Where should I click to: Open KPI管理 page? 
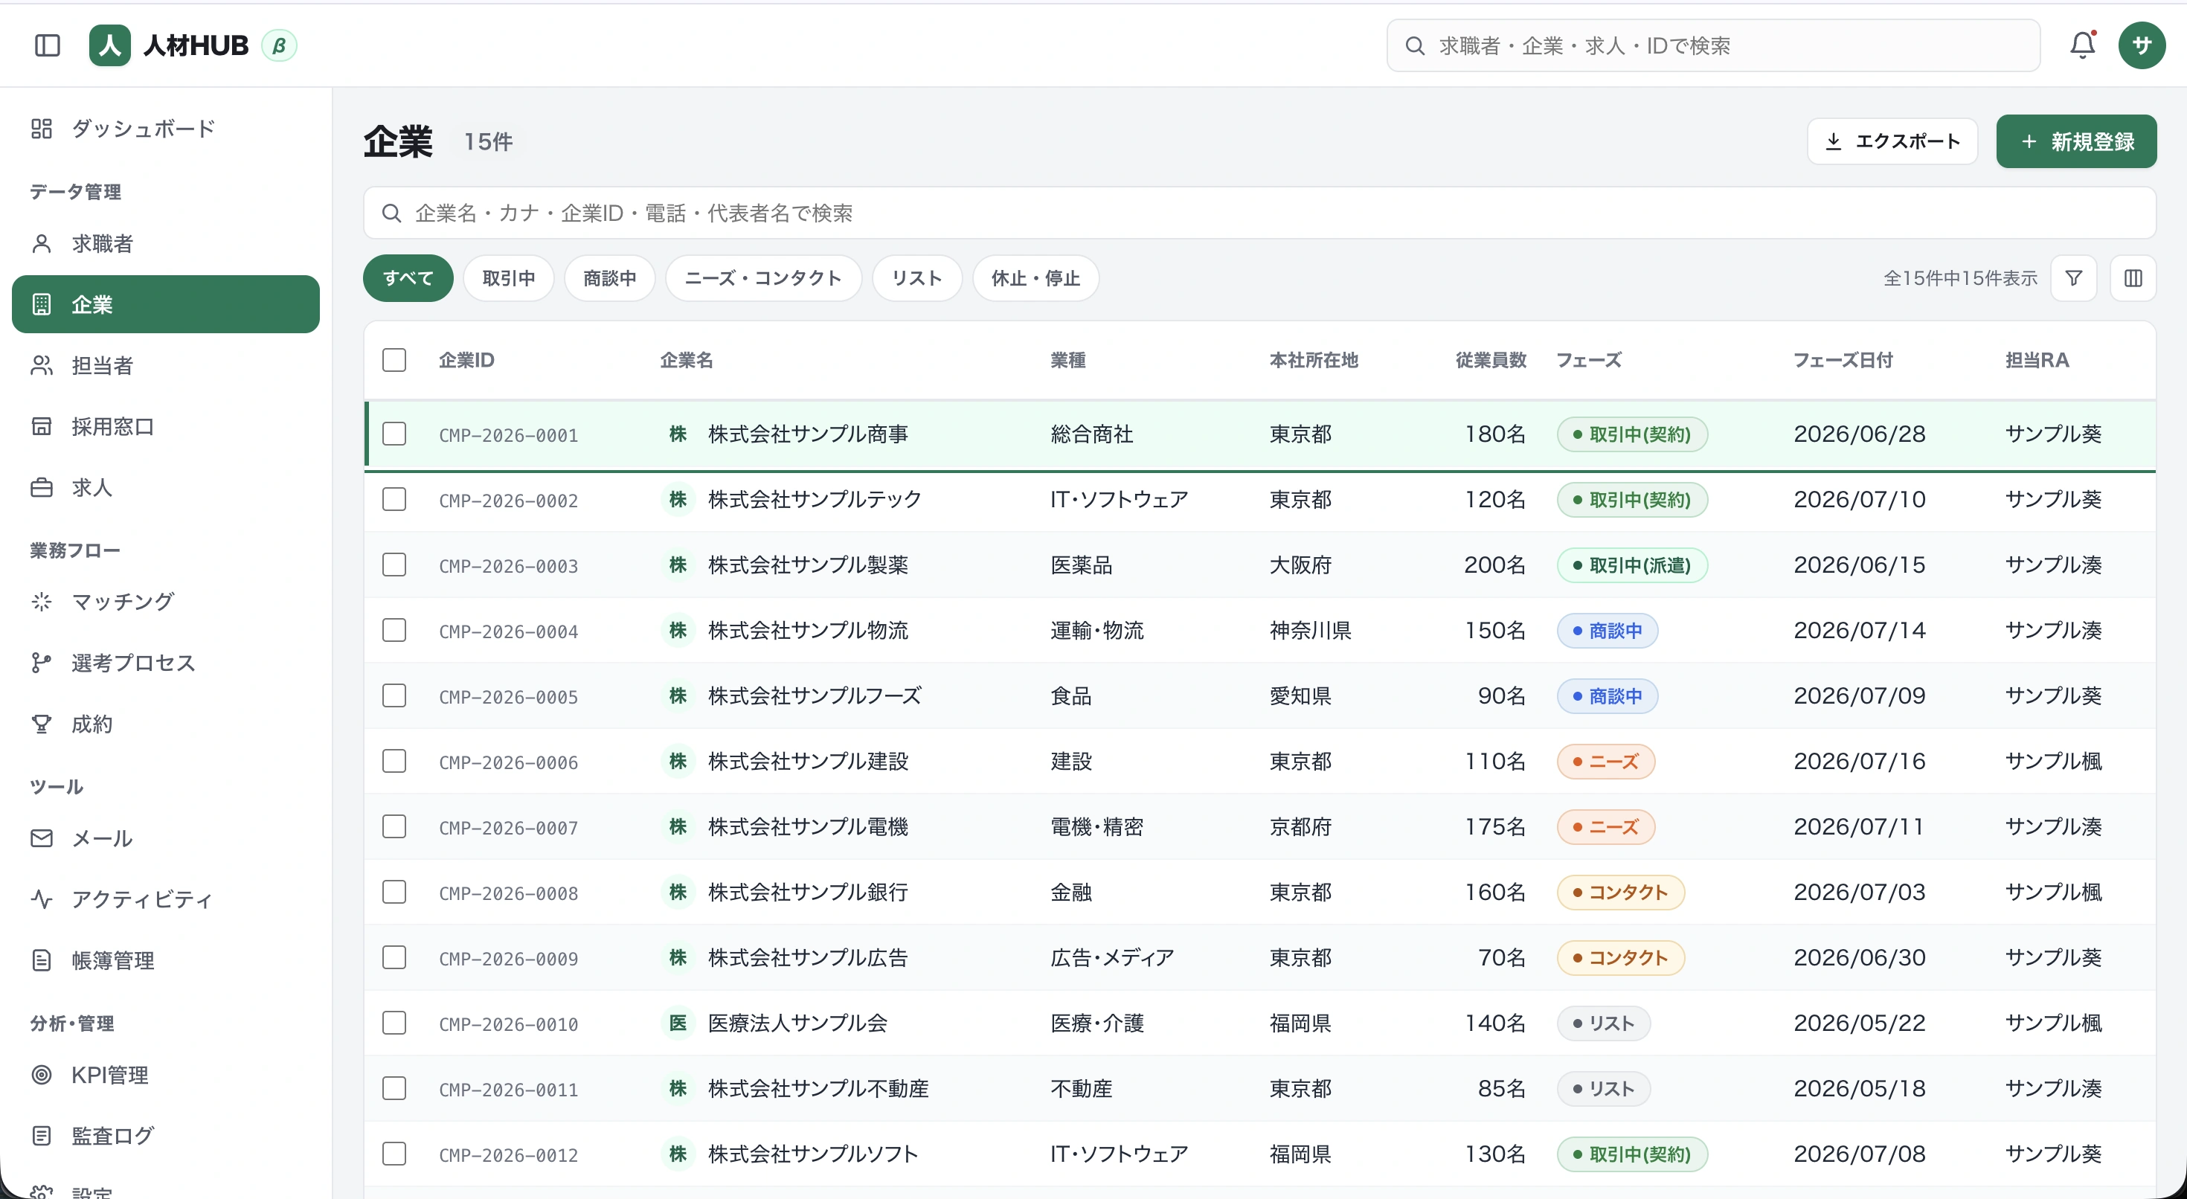tap(166, 1075)
